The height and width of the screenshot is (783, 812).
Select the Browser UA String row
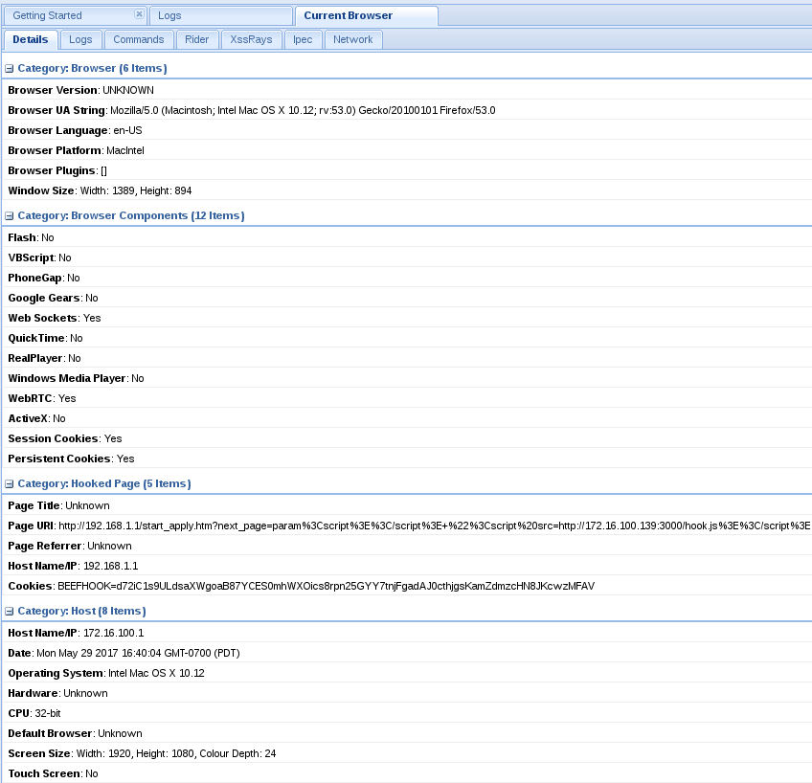[x=407, y=110]
